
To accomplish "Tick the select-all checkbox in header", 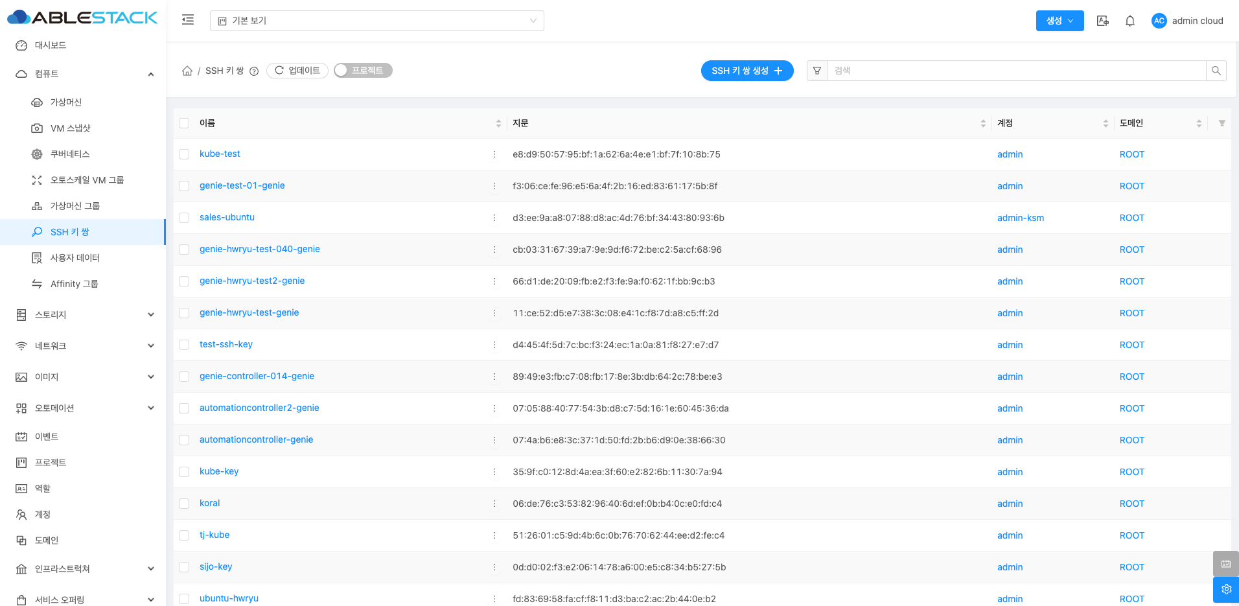I will point(185,123).
